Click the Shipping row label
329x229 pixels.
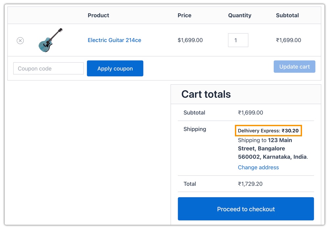(194, 129)
